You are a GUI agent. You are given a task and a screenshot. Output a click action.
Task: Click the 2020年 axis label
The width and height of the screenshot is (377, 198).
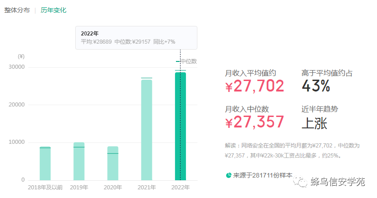pyautogui.click(x=113, y=188)
